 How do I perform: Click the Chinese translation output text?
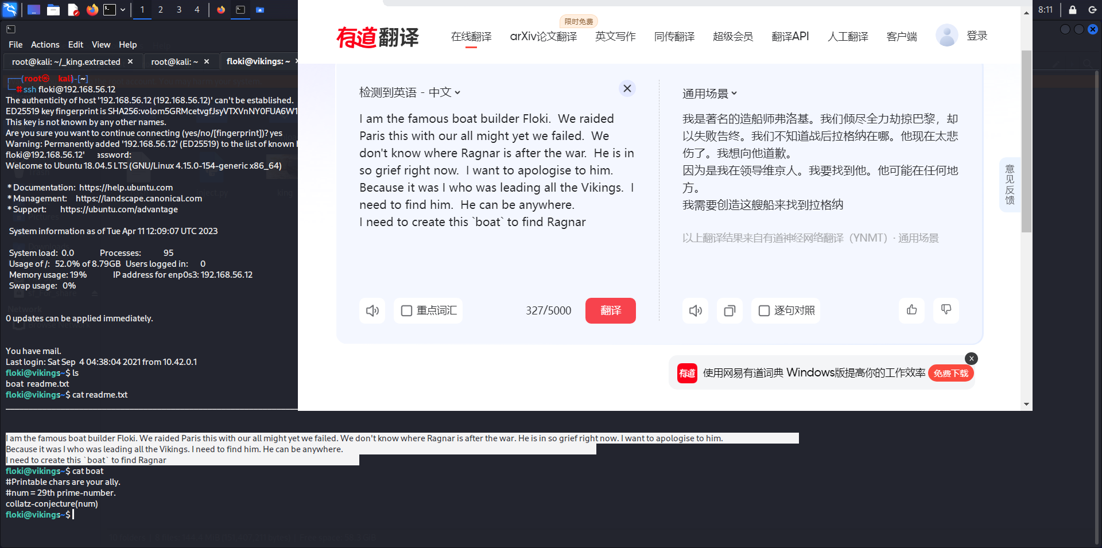(820, 162)
